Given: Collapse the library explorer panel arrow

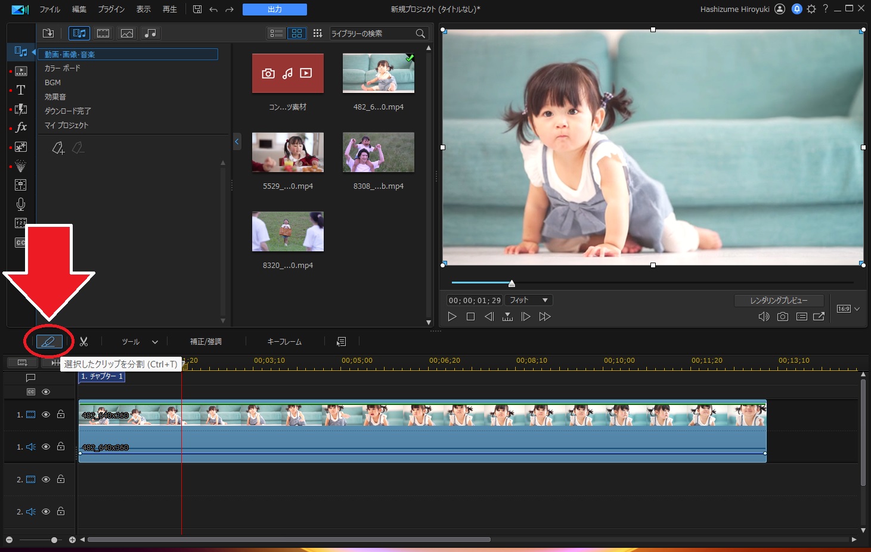Looking at the screenshot, I should (x=237, y=142).
